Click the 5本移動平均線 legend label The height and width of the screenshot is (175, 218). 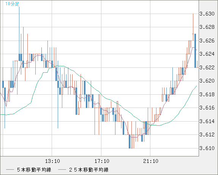coord(34,170)
